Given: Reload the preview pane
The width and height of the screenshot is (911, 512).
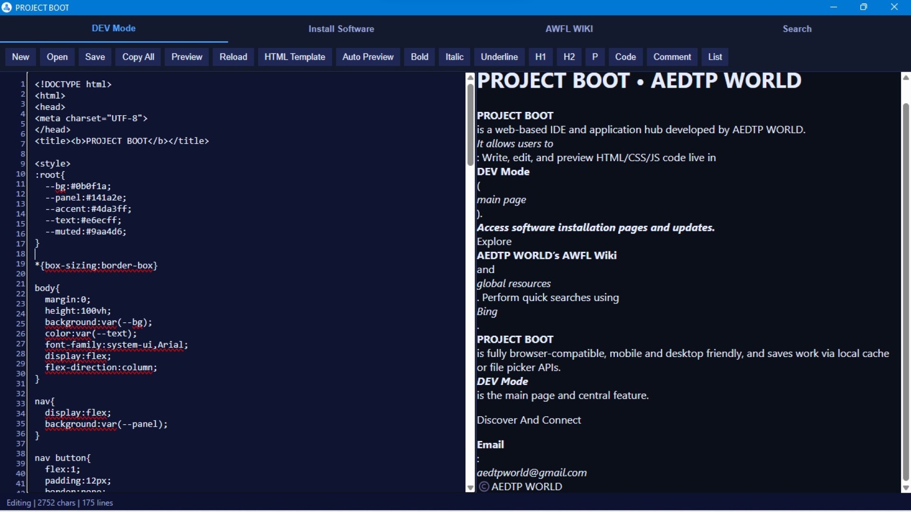Looking at the screenshot, I should point(233,57).
